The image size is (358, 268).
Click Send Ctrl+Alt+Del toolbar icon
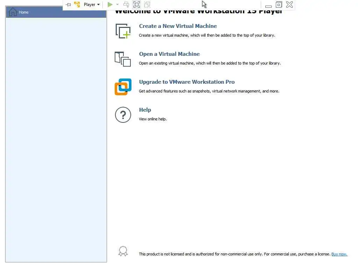click(x=126, y=5)
